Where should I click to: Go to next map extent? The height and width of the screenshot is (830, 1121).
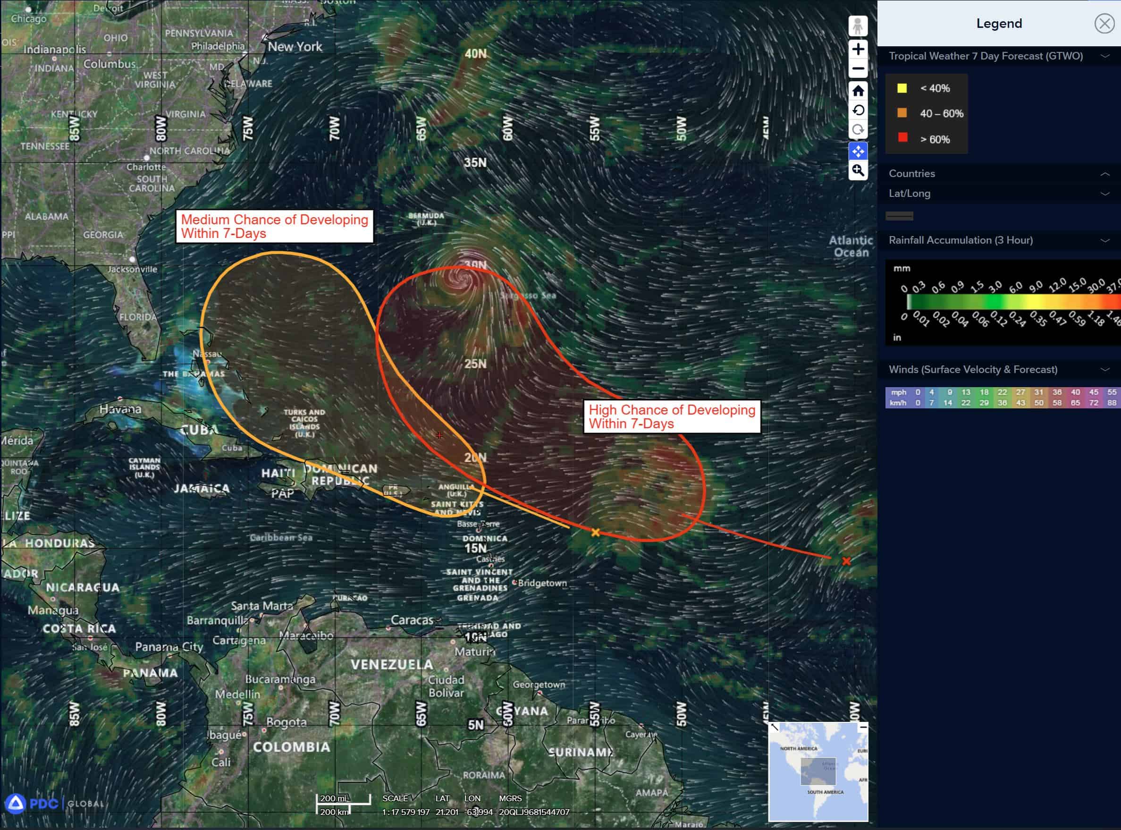click(858, 130)
